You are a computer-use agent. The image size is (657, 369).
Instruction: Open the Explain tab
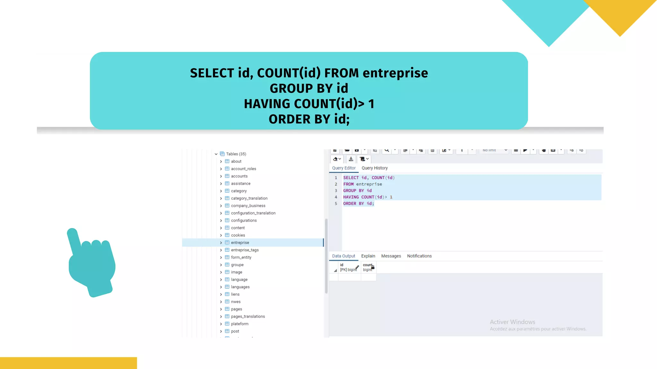(x=368, y=256)
